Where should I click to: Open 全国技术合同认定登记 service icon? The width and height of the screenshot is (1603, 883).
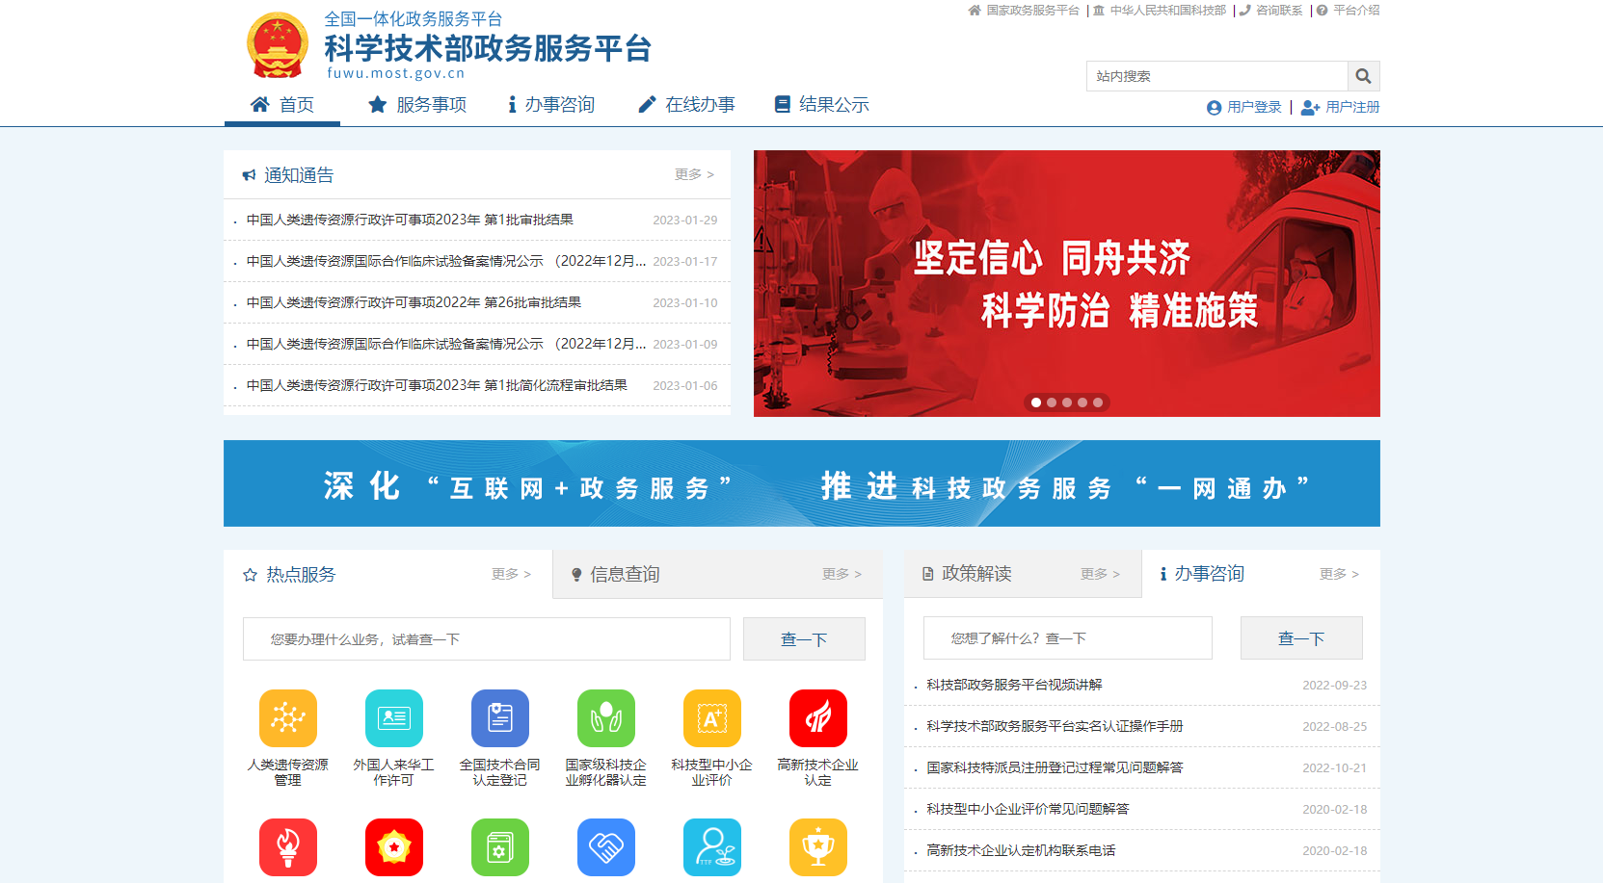coord(499,717)
